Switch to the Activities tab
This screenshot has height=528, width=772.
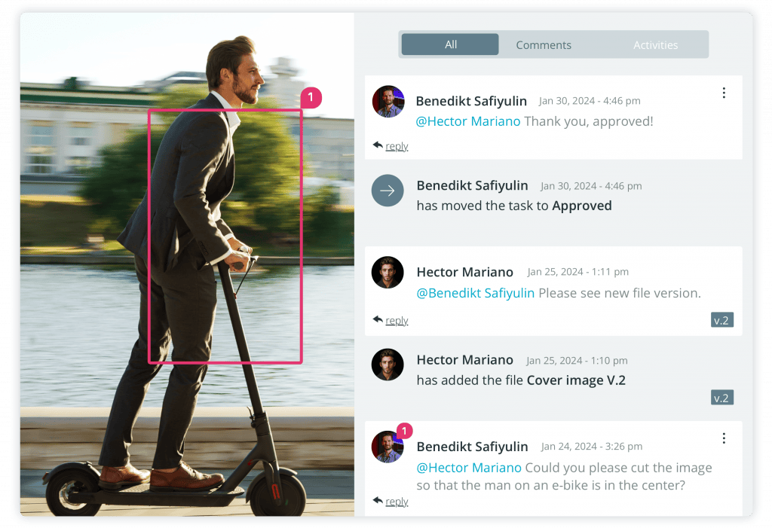(x=655, y=44)
